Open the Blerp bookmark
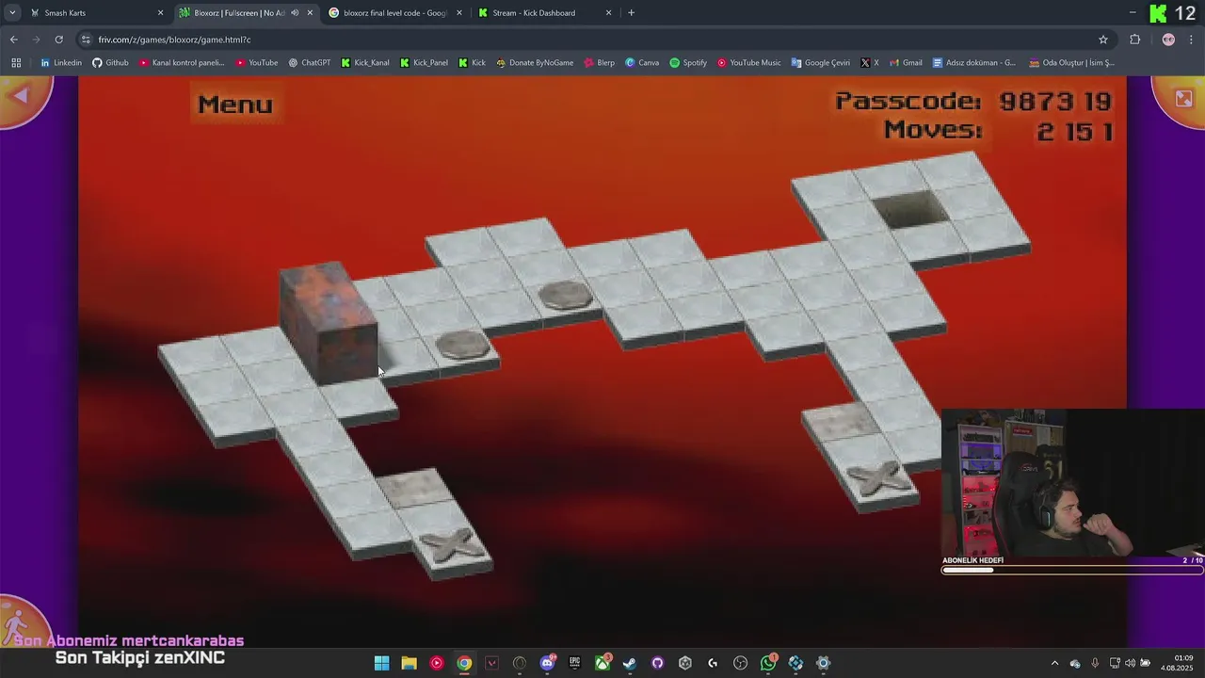The height and width of the screenshot is (678, 1205). click(599, 63)
